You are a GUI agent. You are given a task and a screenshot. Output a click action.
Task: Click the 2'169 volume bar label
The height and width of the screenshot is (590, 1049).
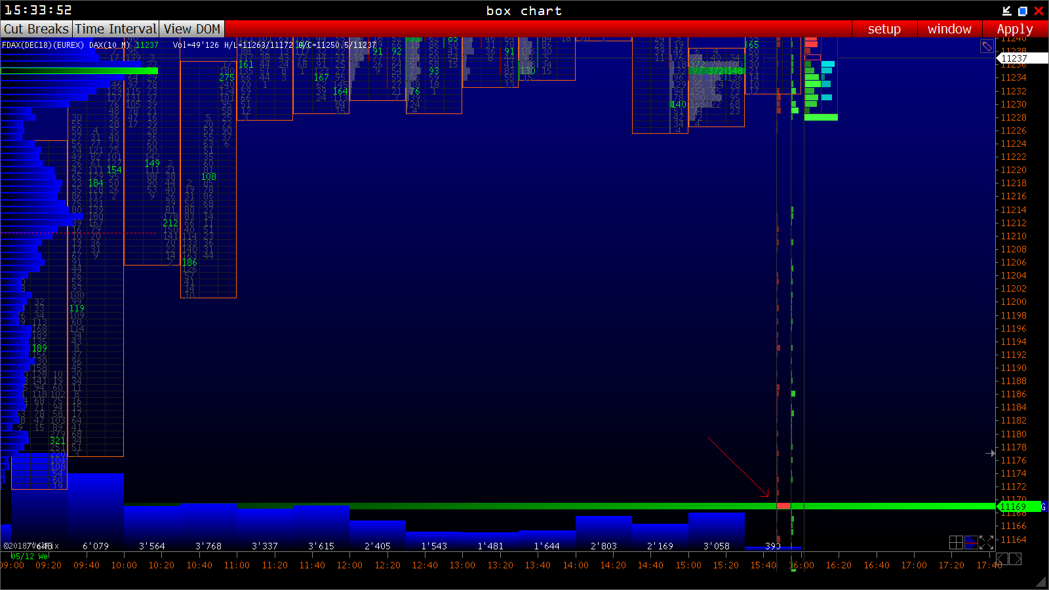pos(660,546)
